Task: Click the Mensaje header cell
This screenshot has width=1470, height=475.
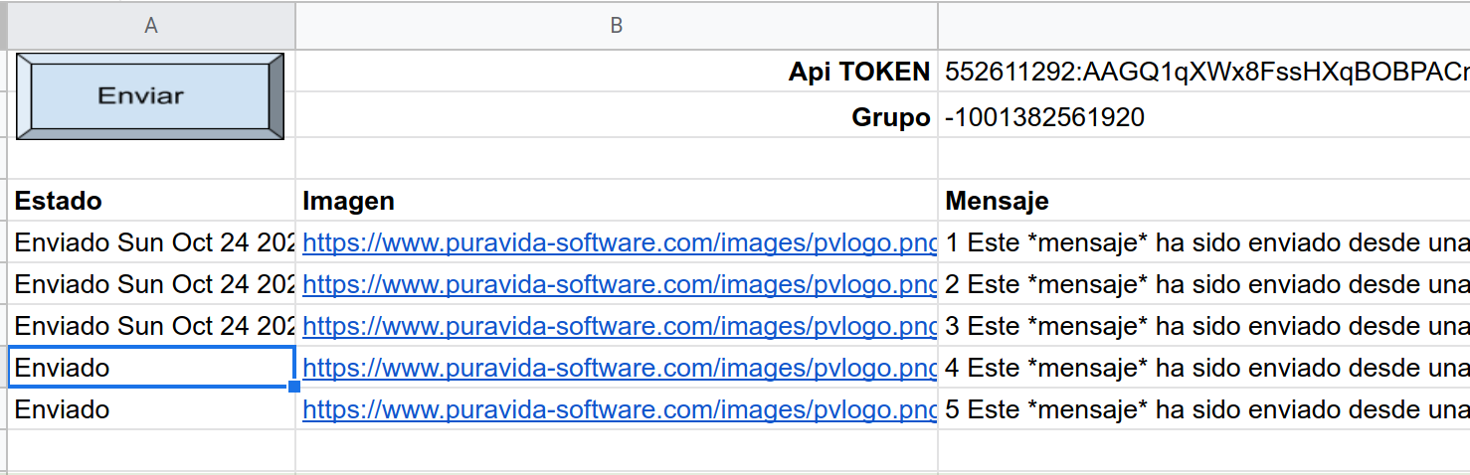Action: pyautogui.click(x=997, y=201)
